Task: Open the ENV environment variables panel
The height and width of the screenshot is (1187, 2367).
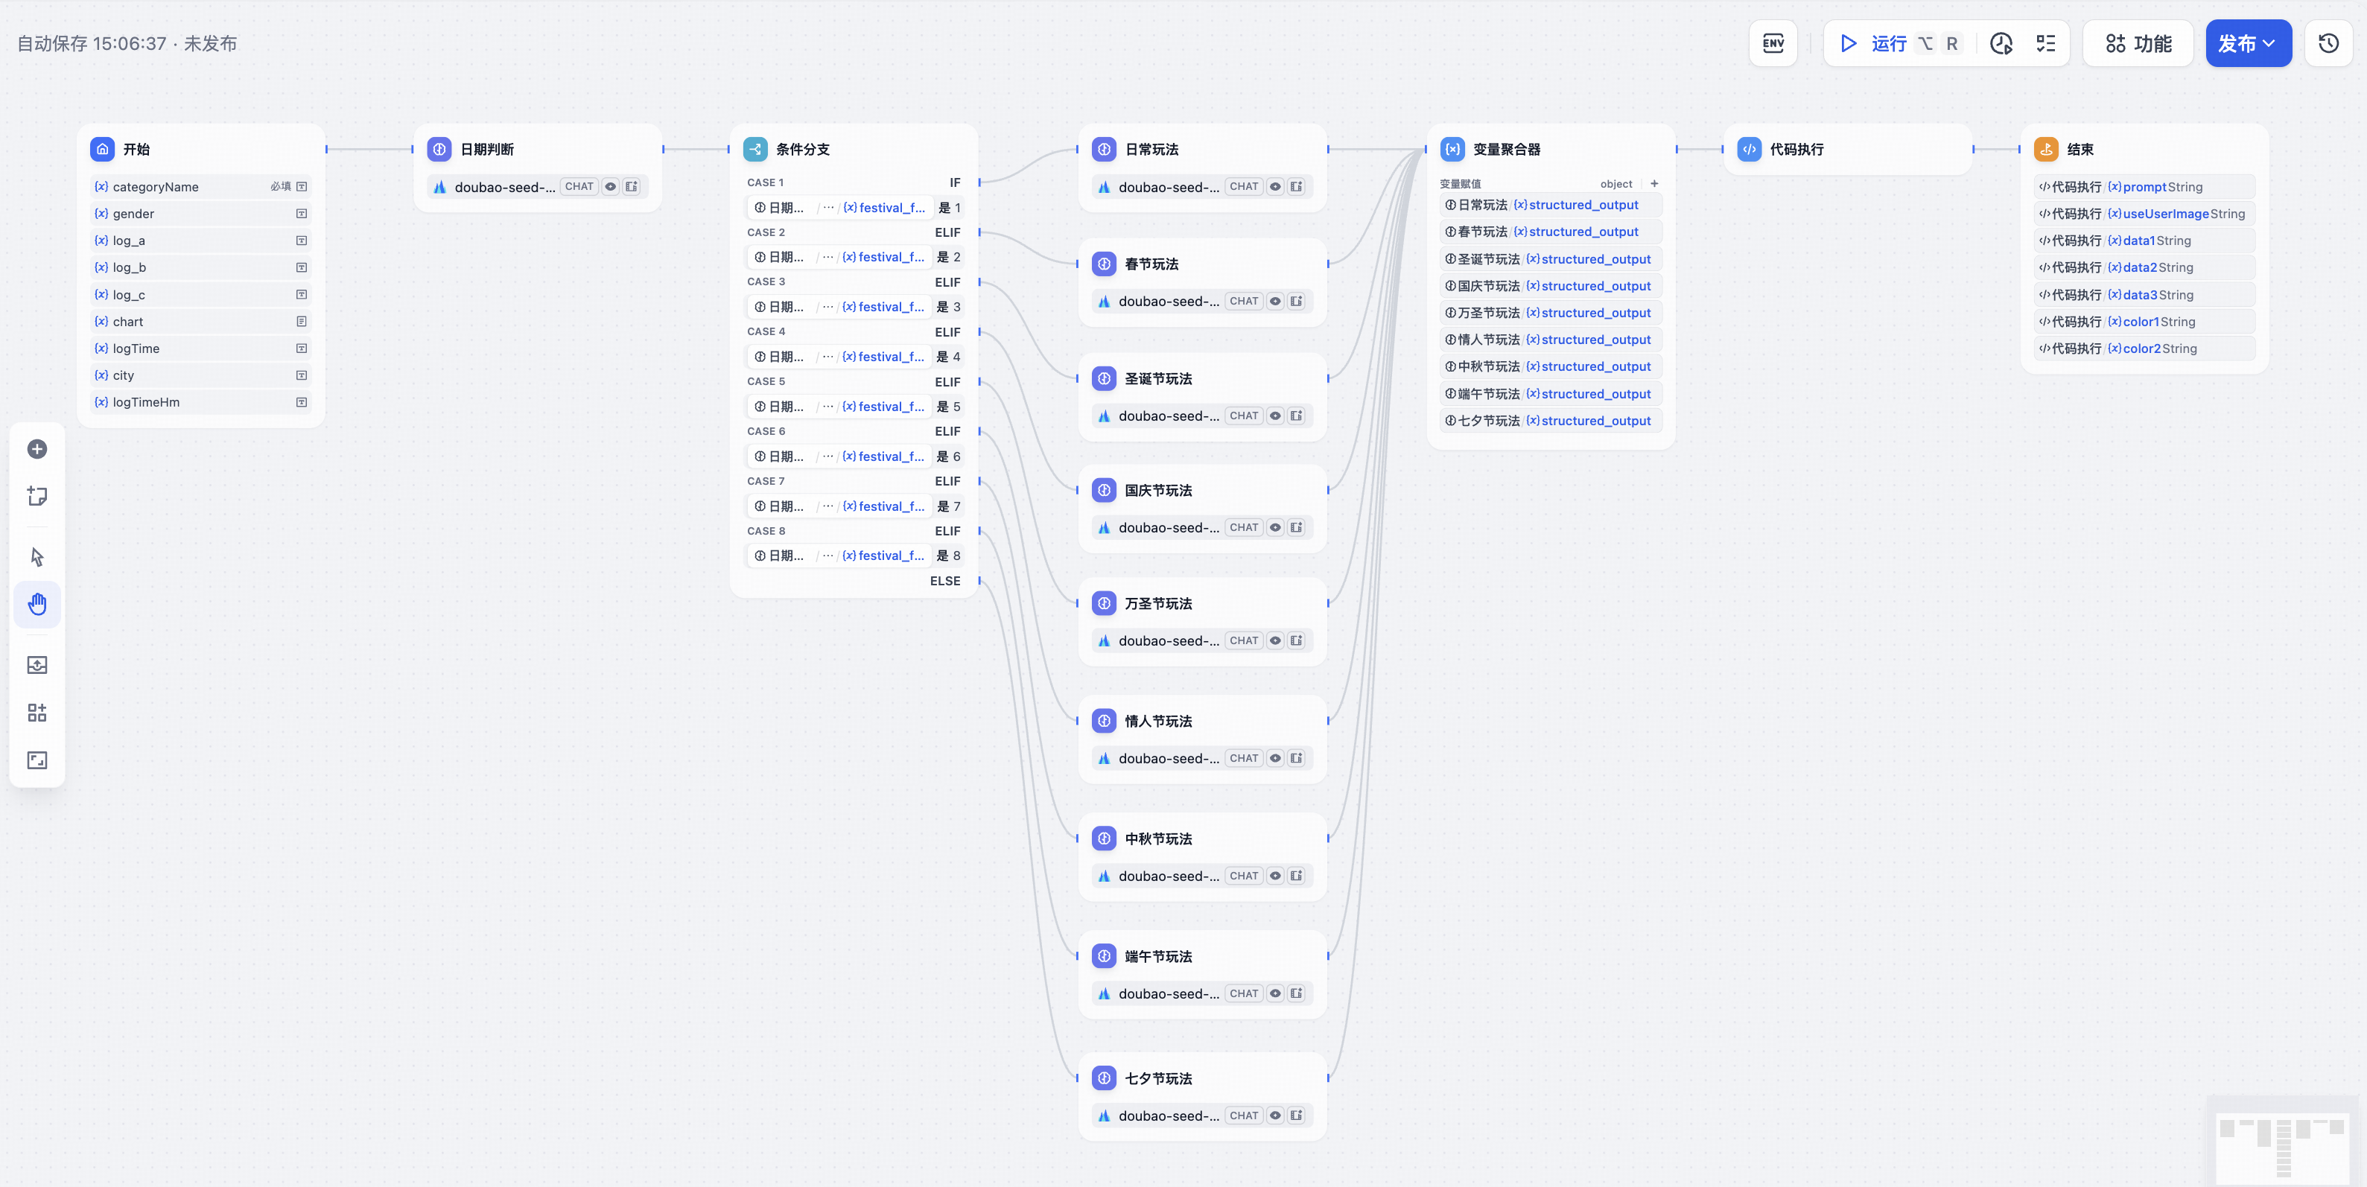Action: tap(1773, 43)
